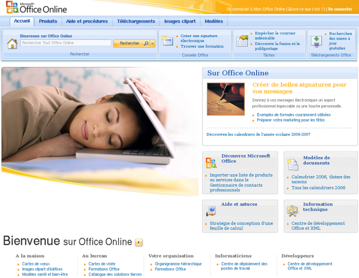The height and width of the screenshot is (278, 359).
Task: Open Modèles santé et bien-être link
Action: [45, 274]
